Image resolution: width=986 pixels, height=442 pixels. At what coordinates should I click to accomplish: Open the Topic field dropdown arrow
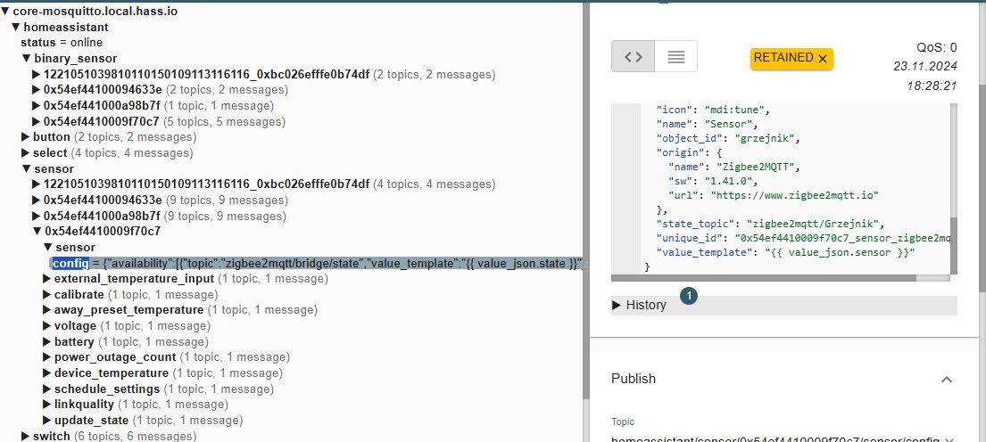tap(949, 440)
